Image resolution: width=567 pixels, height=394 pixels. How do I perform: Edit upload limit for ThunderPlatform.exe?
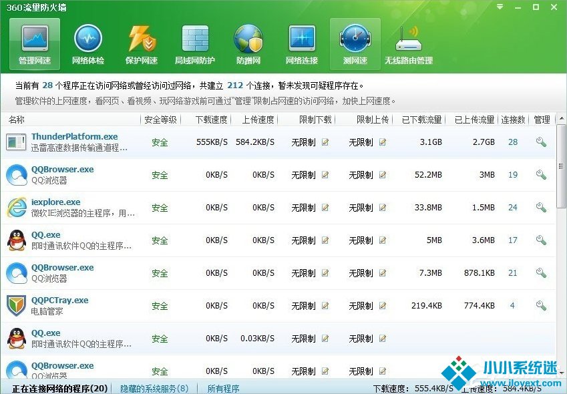pyautogui.click(x=383, y=142)
